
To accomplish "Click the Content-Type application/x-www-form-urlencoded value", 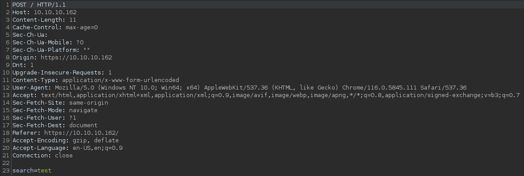I will 120,80.
